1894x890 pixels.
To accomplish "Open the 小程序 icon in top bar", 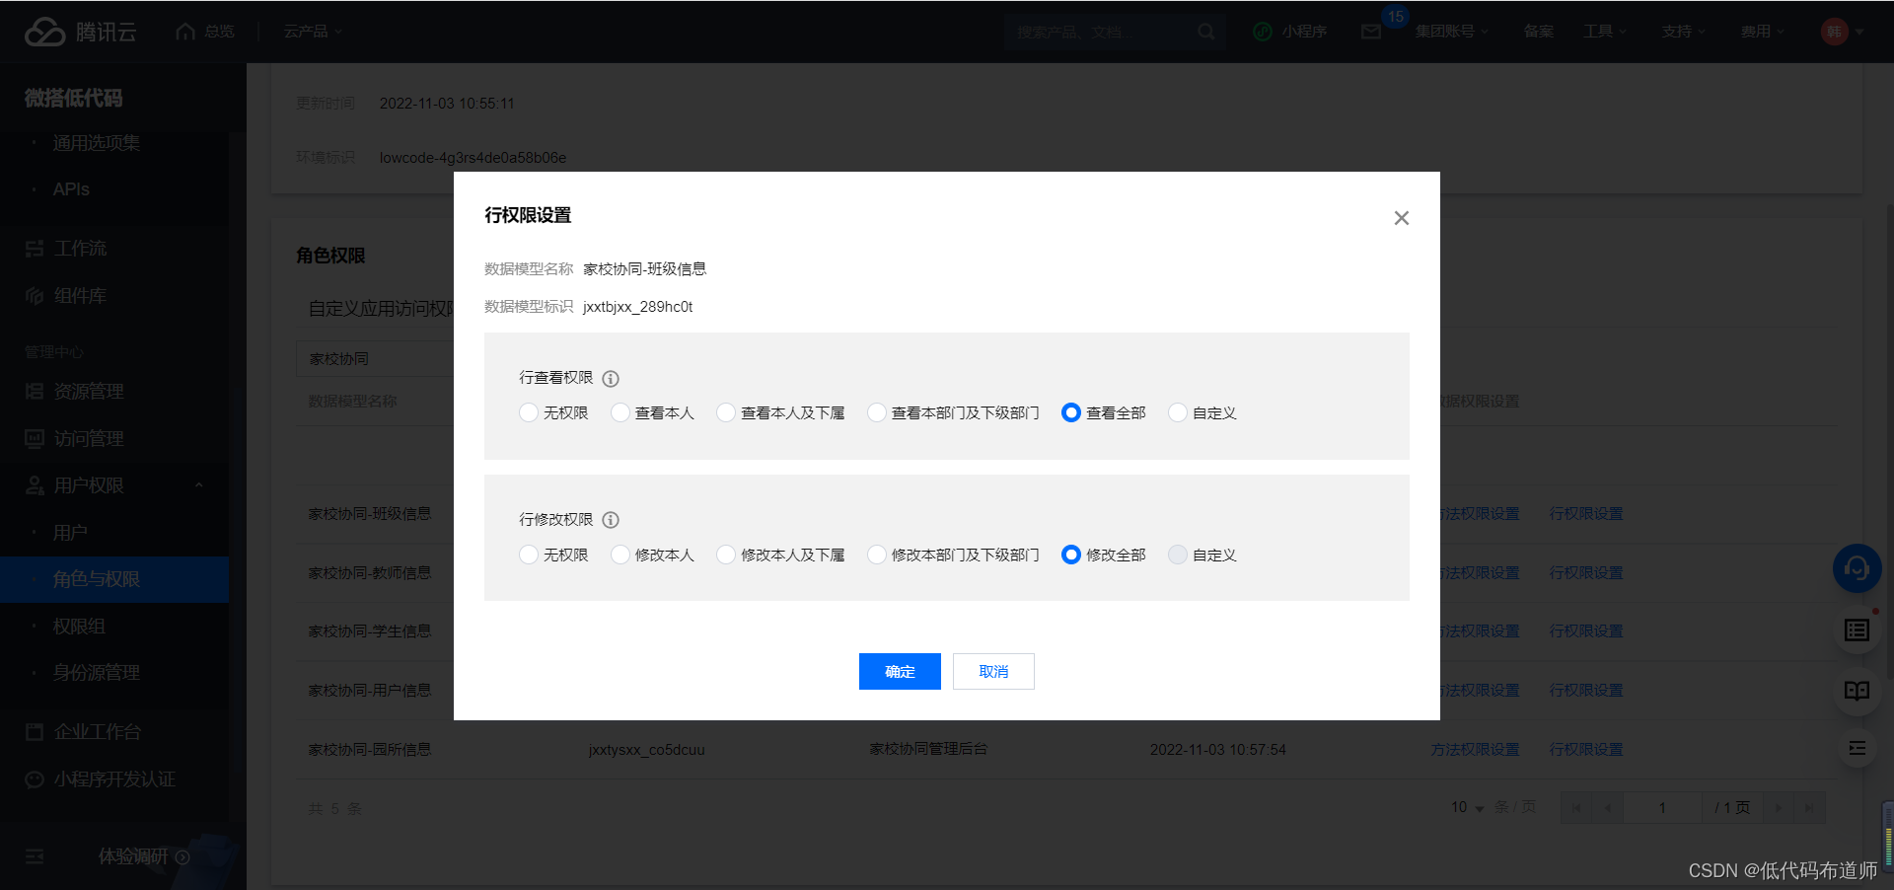I will click(1263, 32).
